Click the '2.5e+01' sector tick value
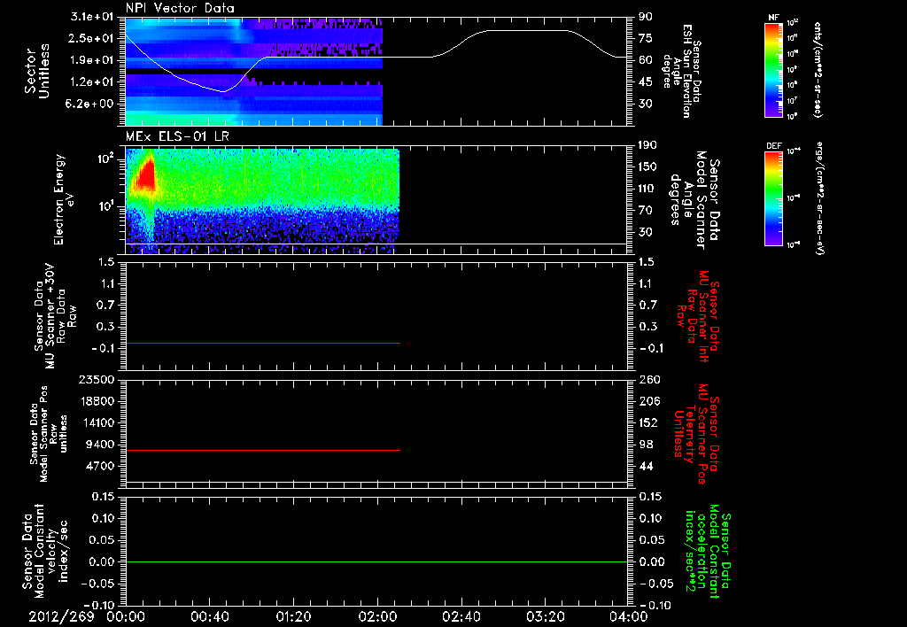Viewport: 907px width, 627px height. point(91,38)
